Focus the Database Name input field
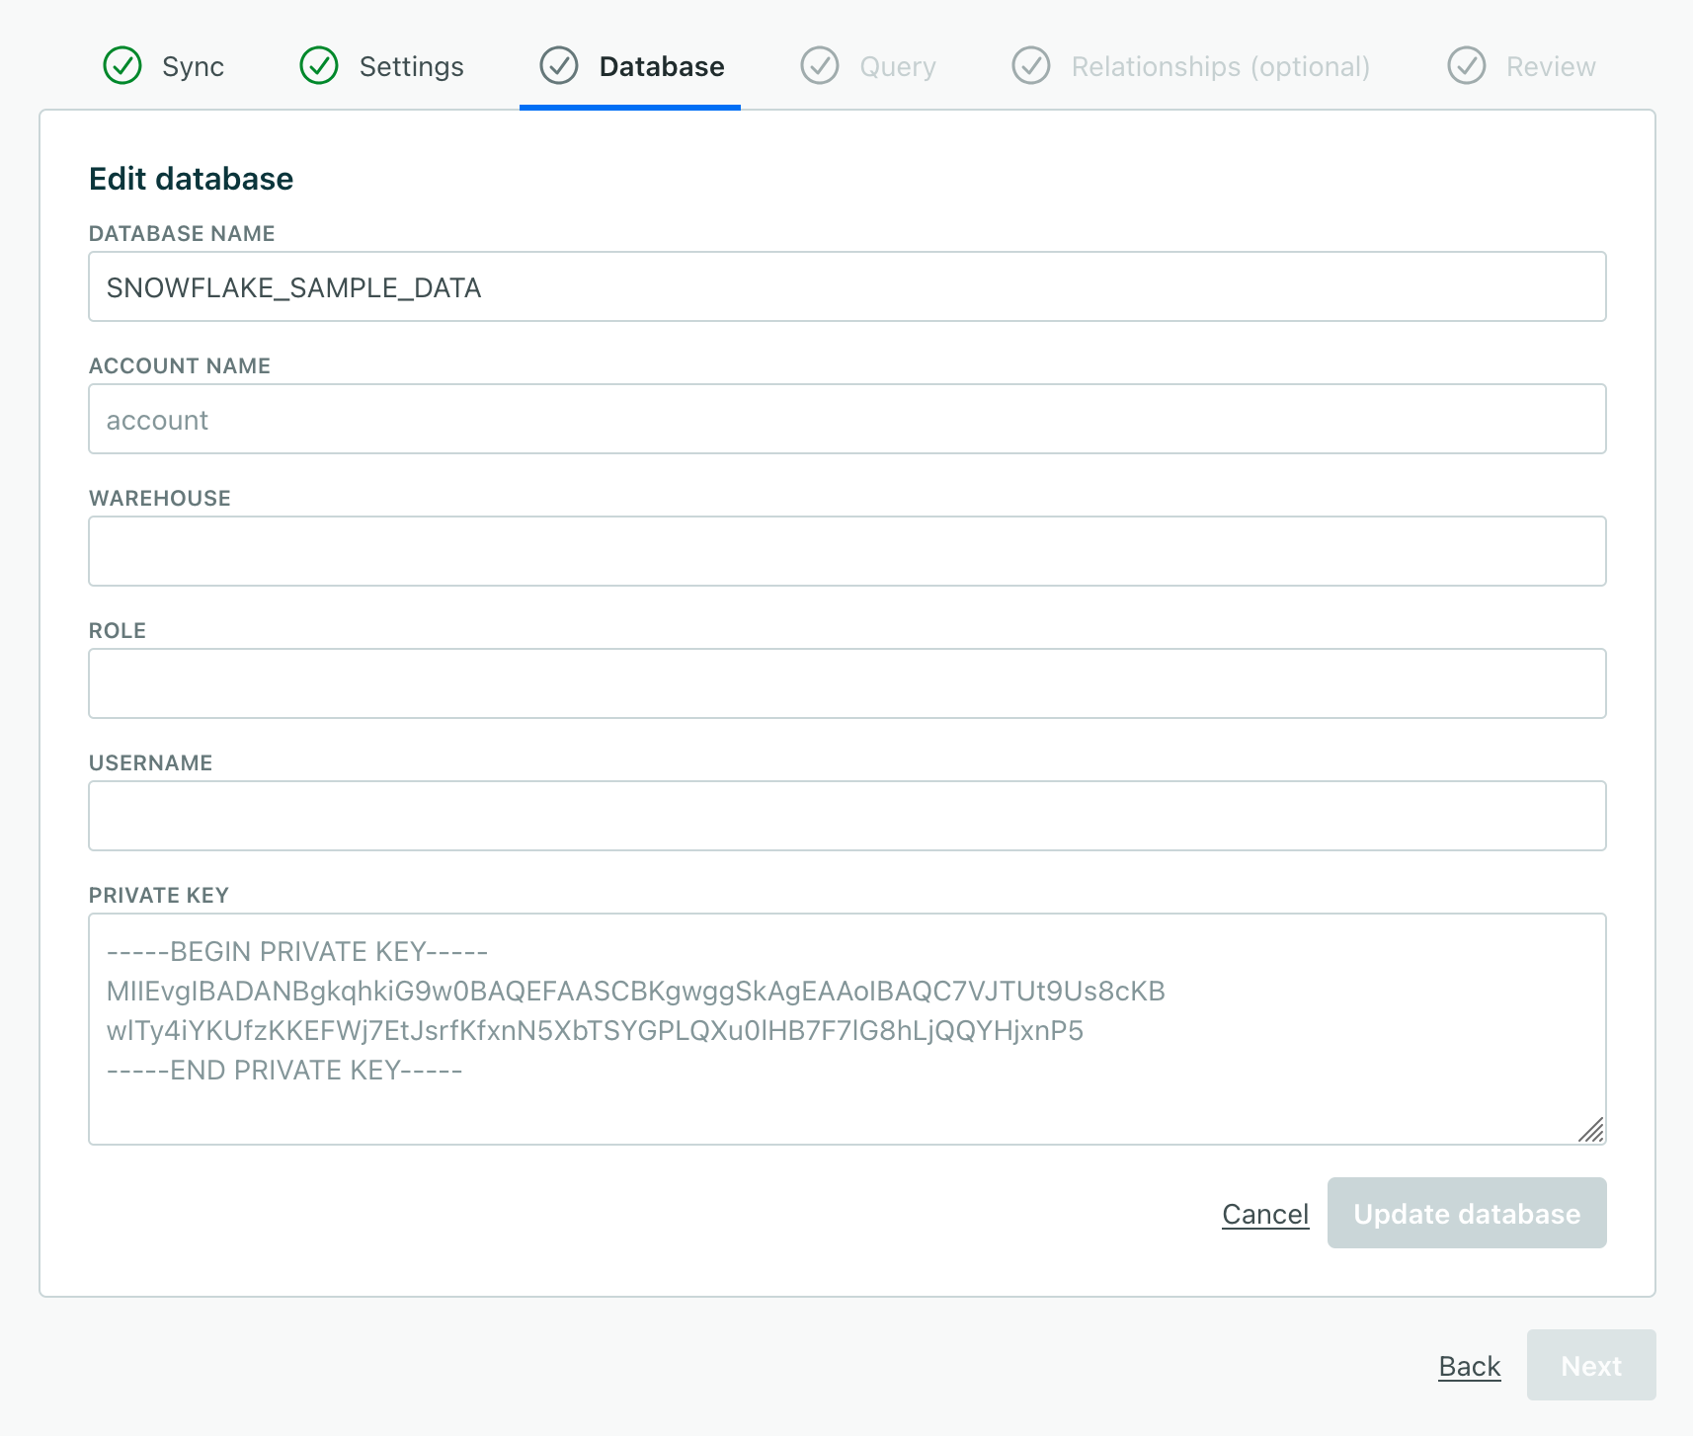 (x=847, y=286)
